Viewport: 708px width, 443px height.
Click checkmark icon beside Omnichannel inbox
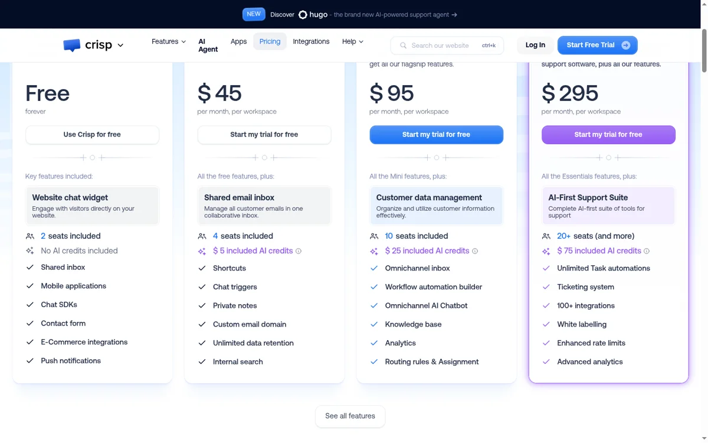click(x=374, y=268)
